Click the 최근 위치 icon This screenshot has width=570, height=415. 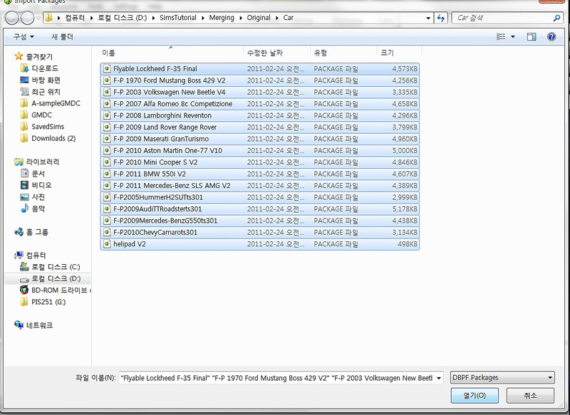point(24,92)
